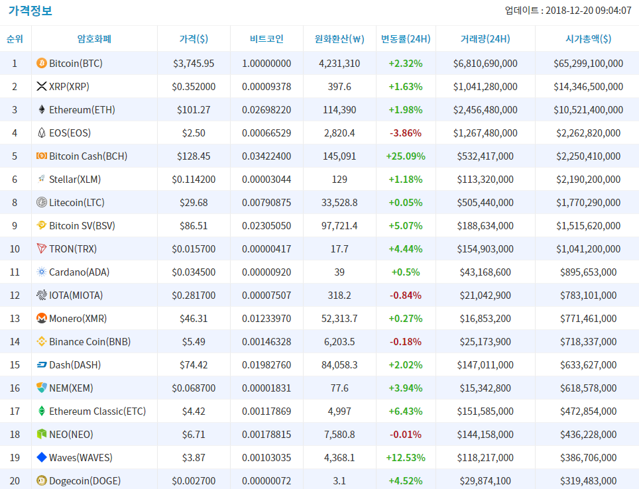
Task: Click the Monero (XMR) icon
Action: coord(42,318)
